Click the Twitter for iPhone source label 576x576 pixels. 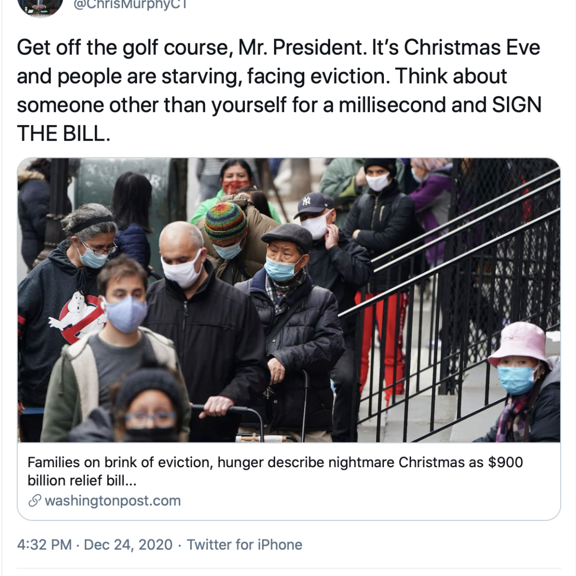[244, 545]
